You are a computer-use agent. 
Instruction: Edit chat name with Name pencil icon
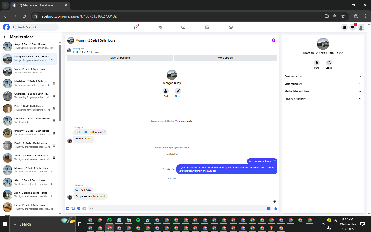coord(178,91)
